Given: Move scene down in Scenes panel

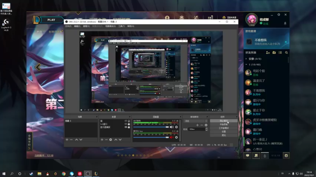Looking at the screenshot, I should [81, 140].
